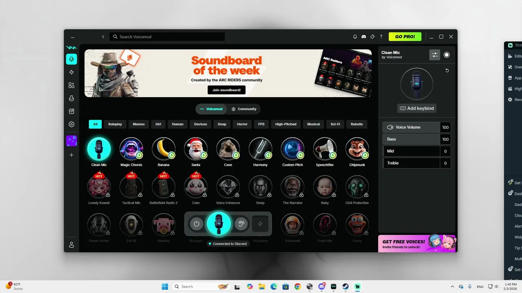Screen dimensions: 522x293
Task: Click the plus icon in sidebar
Action: tap(71, 155)
